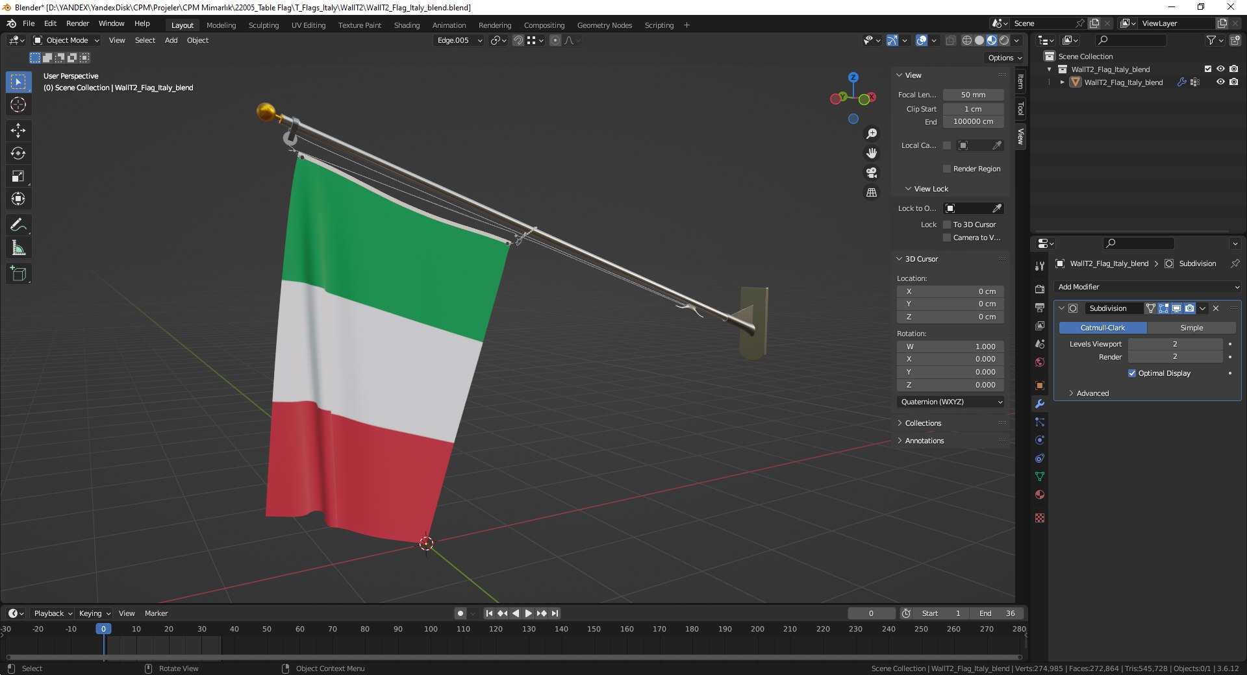Select the Measure tool
The height and width of the screenshot is (675, 1247).
point(18,248)
